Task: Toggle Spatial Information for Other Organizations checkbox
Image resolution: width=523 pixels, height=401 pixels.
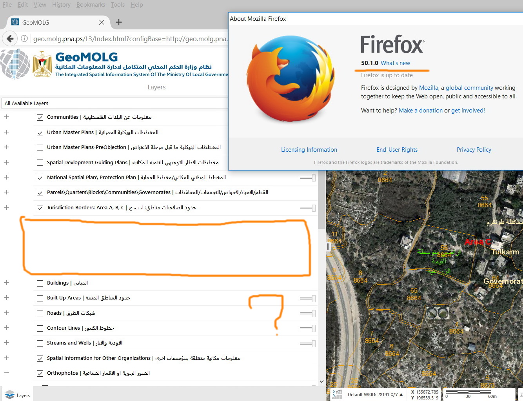Action: pos(40,358)
